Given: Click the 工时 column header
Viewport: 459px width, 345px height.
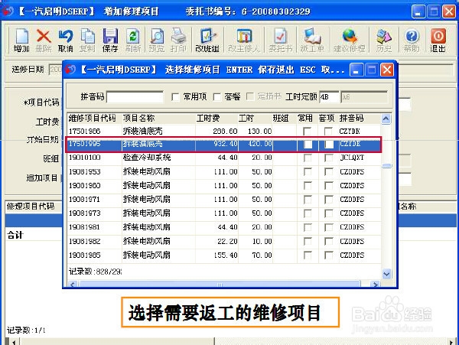Looking at the screenshot, I should [x=256, y=119].
